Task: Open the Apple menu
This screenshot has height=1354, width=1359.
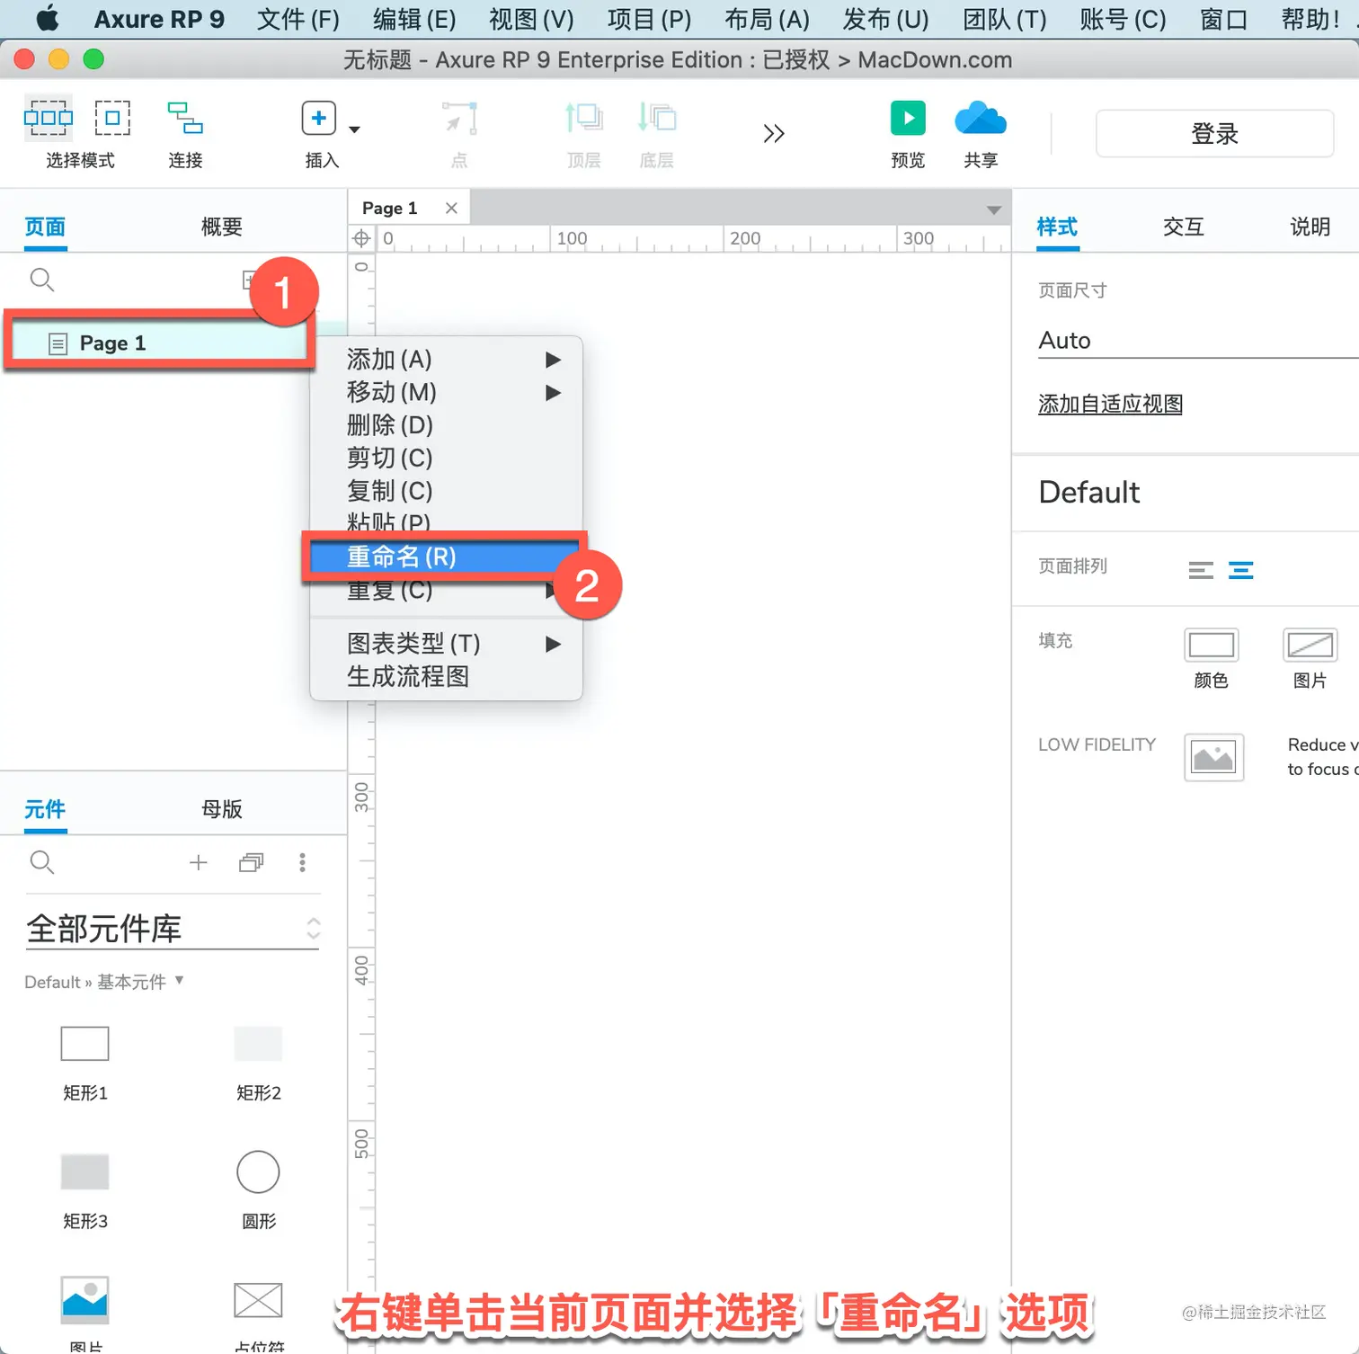Action: [47, 19]
